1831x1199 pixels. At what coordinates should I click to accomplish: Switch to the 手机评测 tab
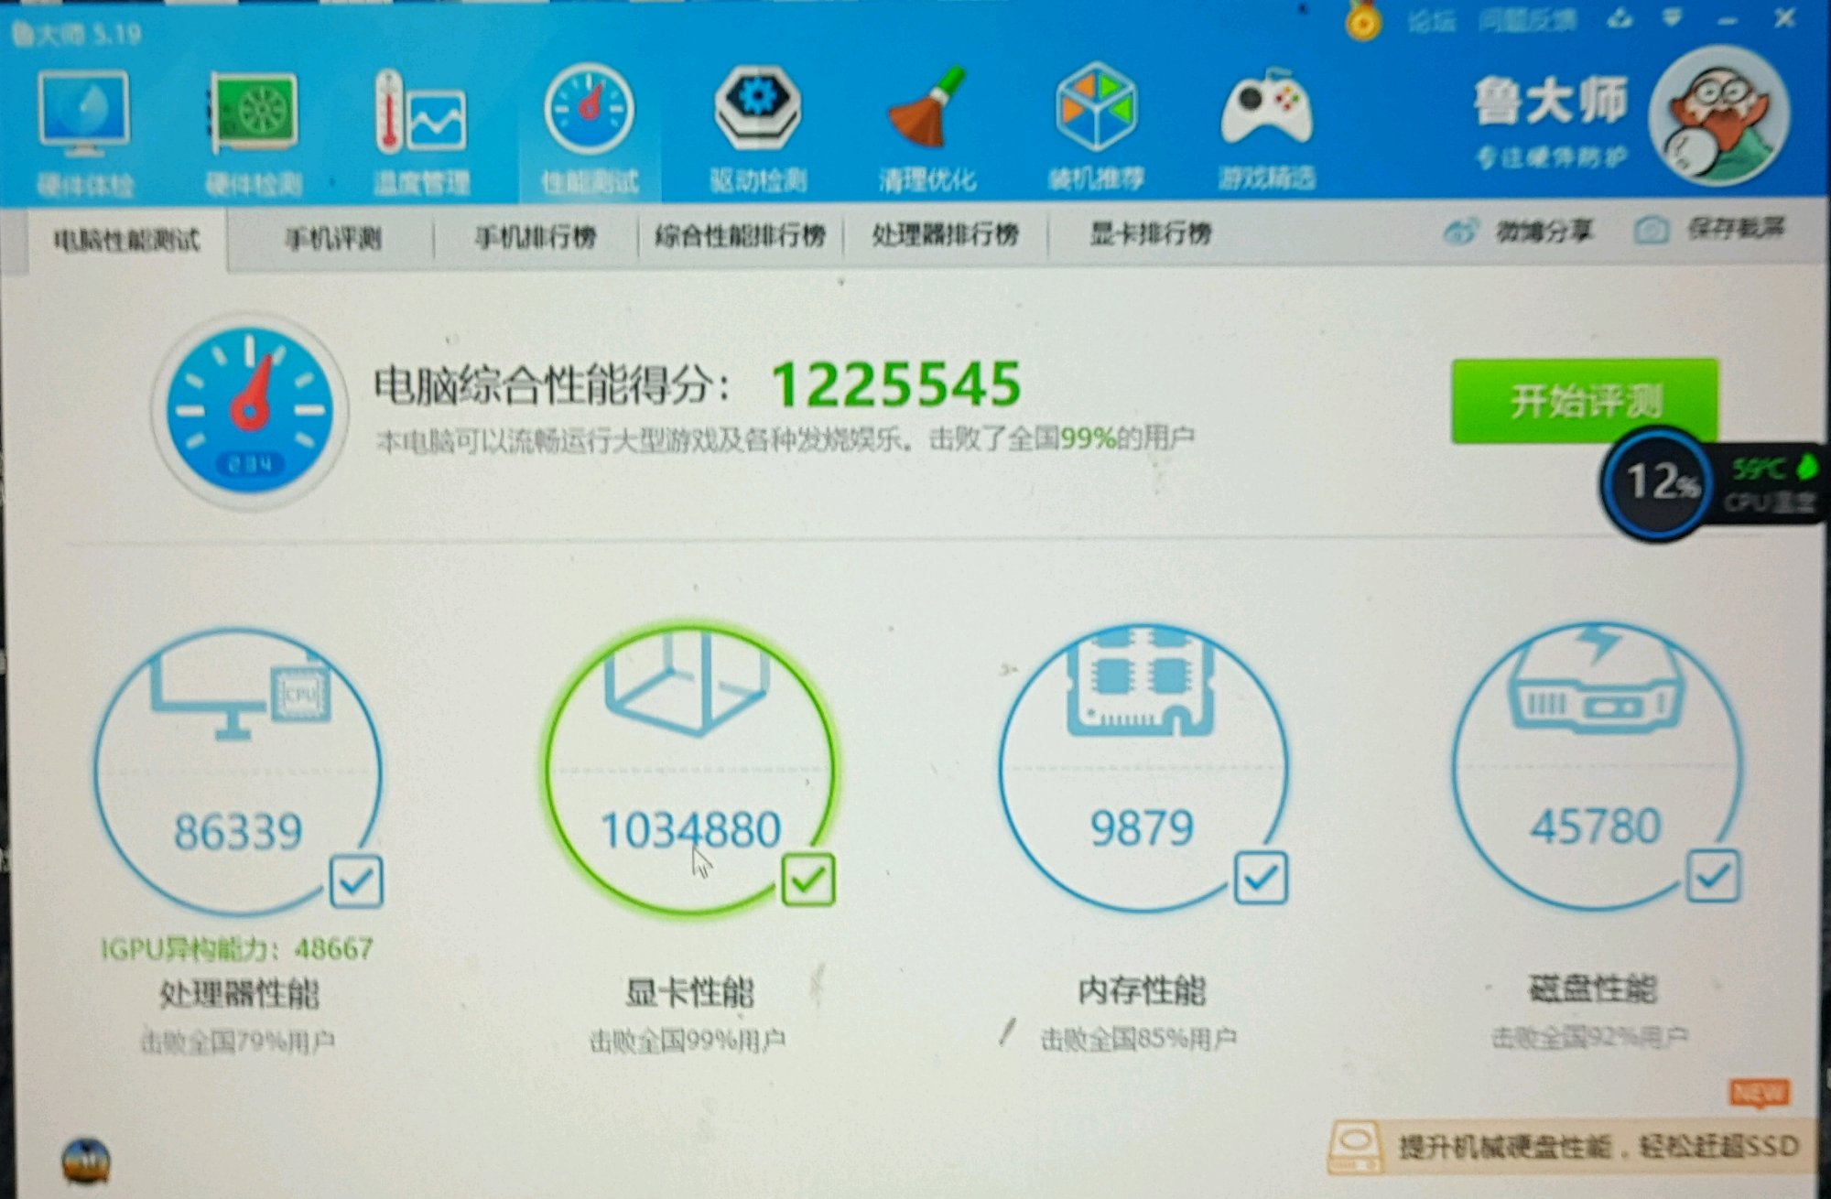pyautogui.click(x=332, y=239)
